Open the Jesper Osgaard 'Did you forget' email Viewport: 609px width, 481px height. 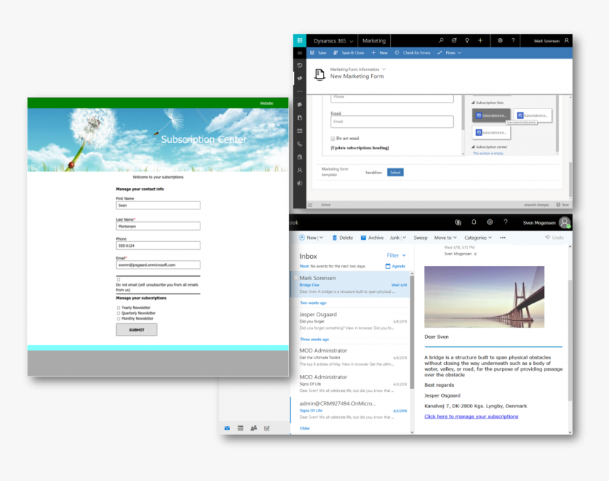350,321
